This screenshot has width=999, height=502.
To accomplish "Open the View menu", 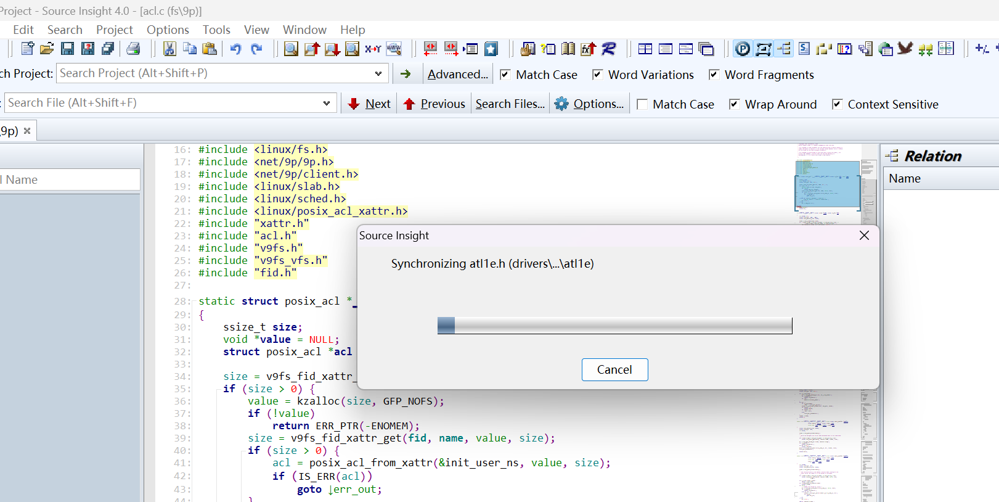I will coord(256,30).
